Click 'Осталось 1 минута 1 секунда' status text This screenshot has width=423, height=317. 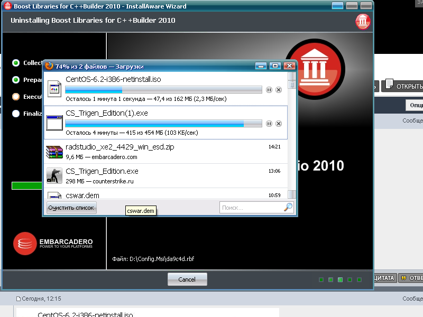point(105,99)
